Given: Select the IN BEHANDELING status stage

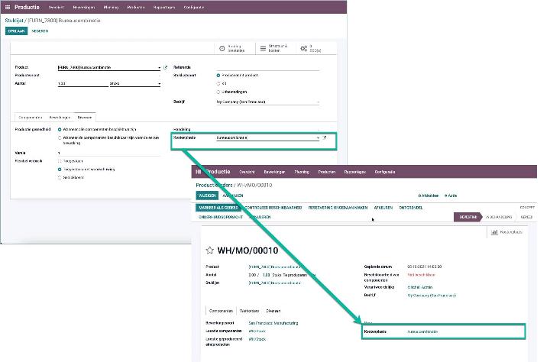Looking at the screenshot, I should 499,217.
